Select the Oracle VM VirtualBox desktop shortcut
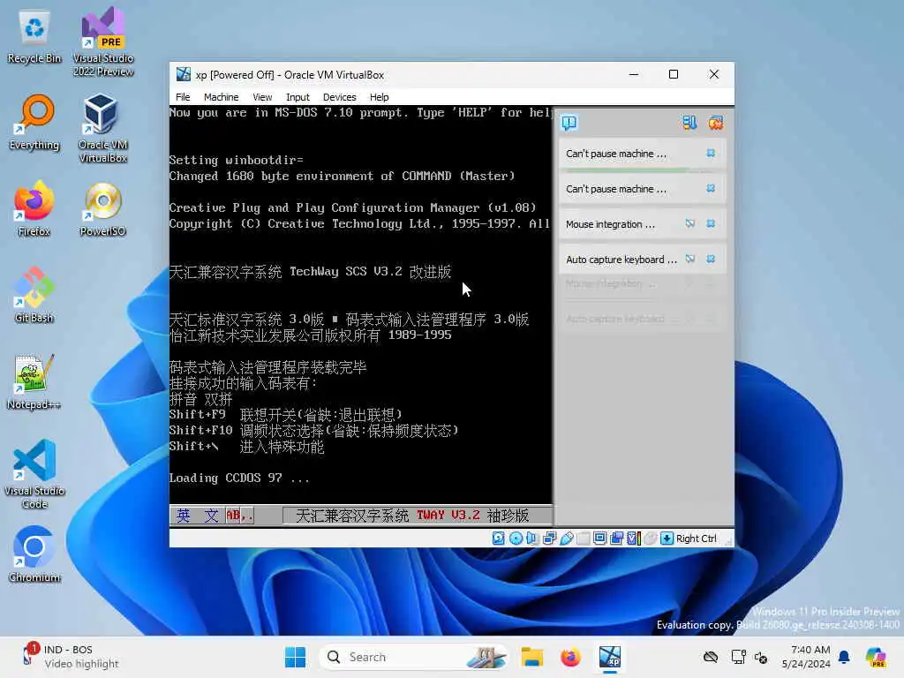 [102, 129]
